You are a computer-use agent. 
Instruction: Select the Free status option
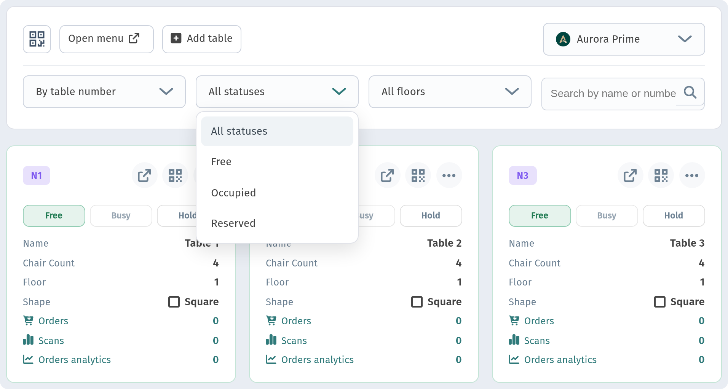277,162
